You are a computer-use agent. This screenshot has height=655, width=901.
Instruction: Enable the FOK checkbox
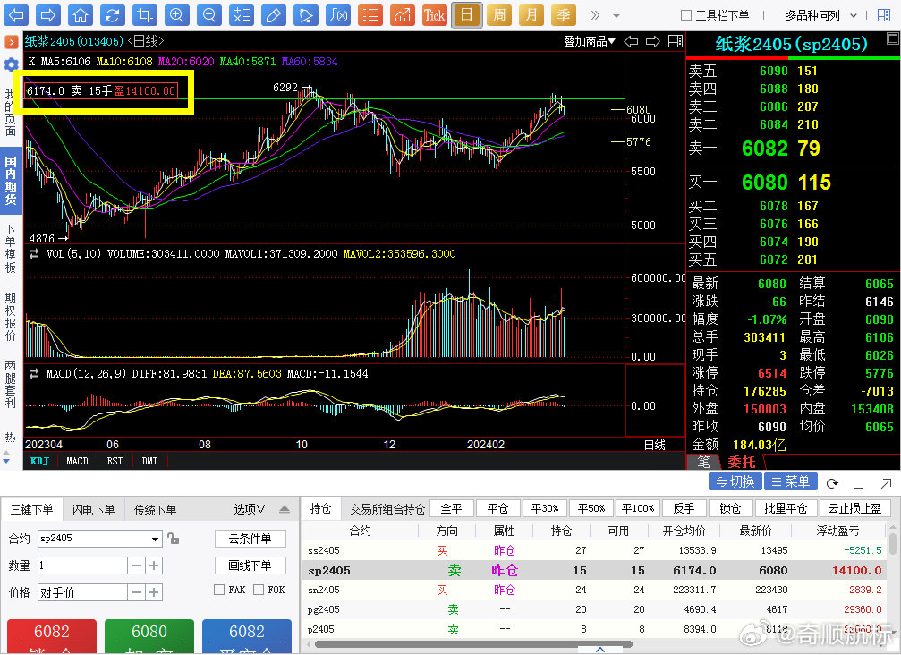(259, 590)
